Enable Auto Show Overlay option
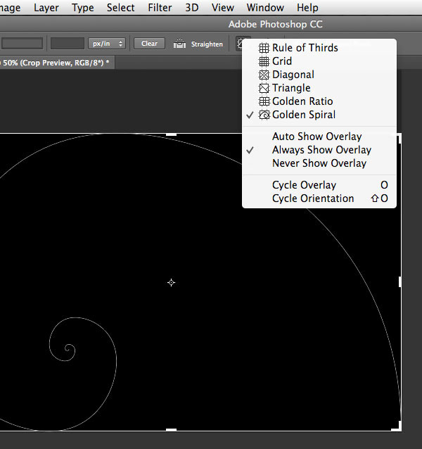This screenshot has width=422, height=449. coord(316,137)
